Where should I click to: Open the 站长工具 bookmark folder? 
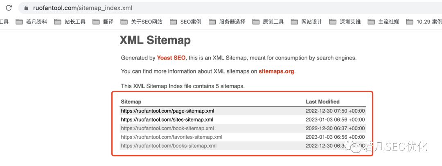pos(70,22)
